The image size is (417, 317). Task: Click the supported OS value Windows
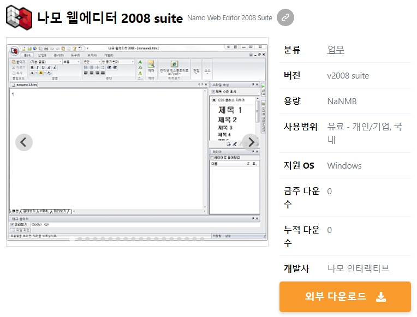(344, 166)
